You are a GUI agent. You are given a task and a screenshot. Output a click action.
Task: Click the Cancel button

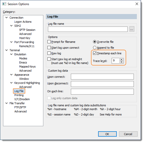coord(128,134)
